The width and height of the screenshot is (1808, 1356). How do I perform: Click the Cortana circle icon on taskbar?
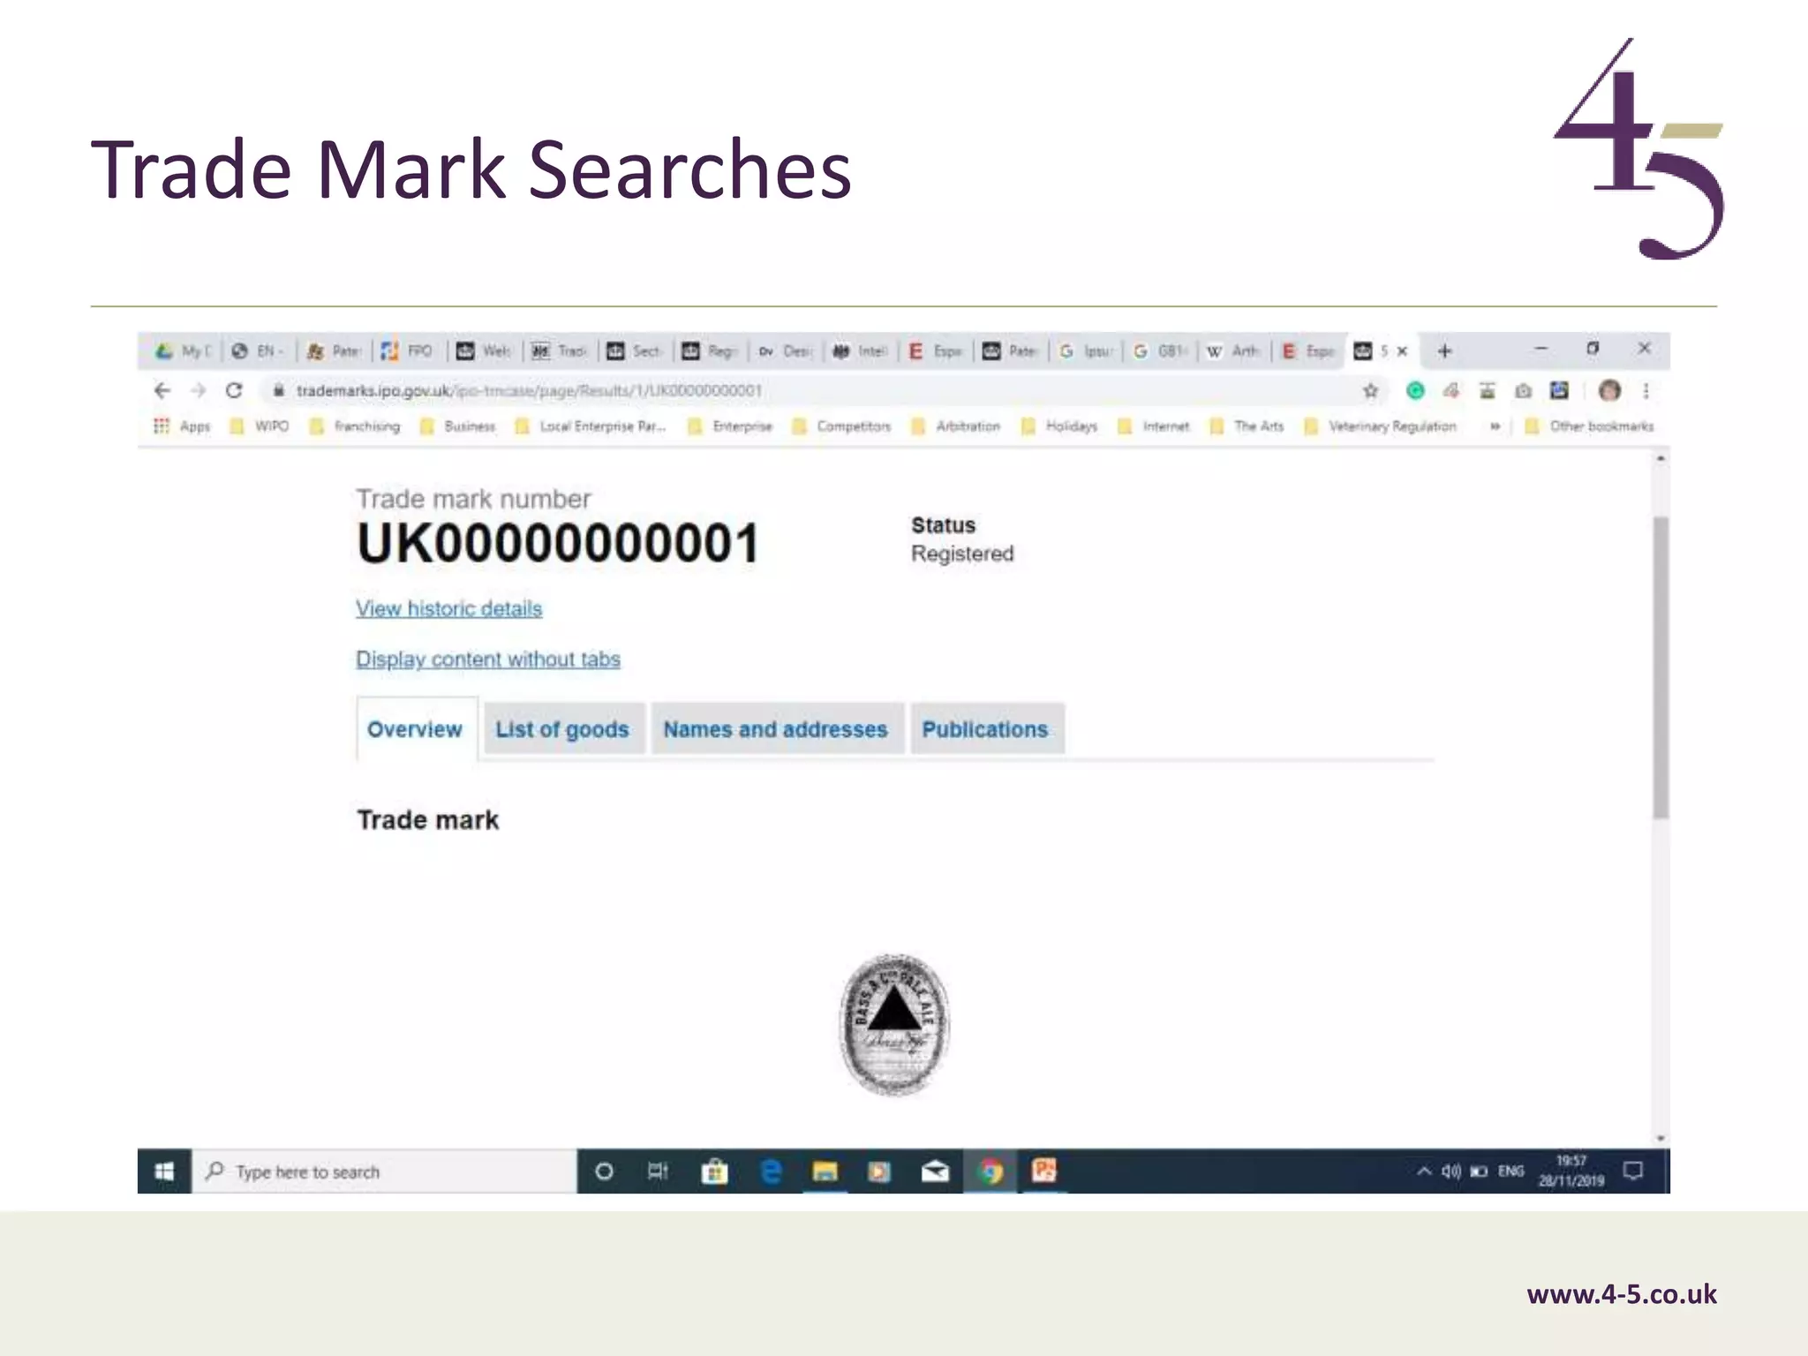click(x=604, y=1171)
